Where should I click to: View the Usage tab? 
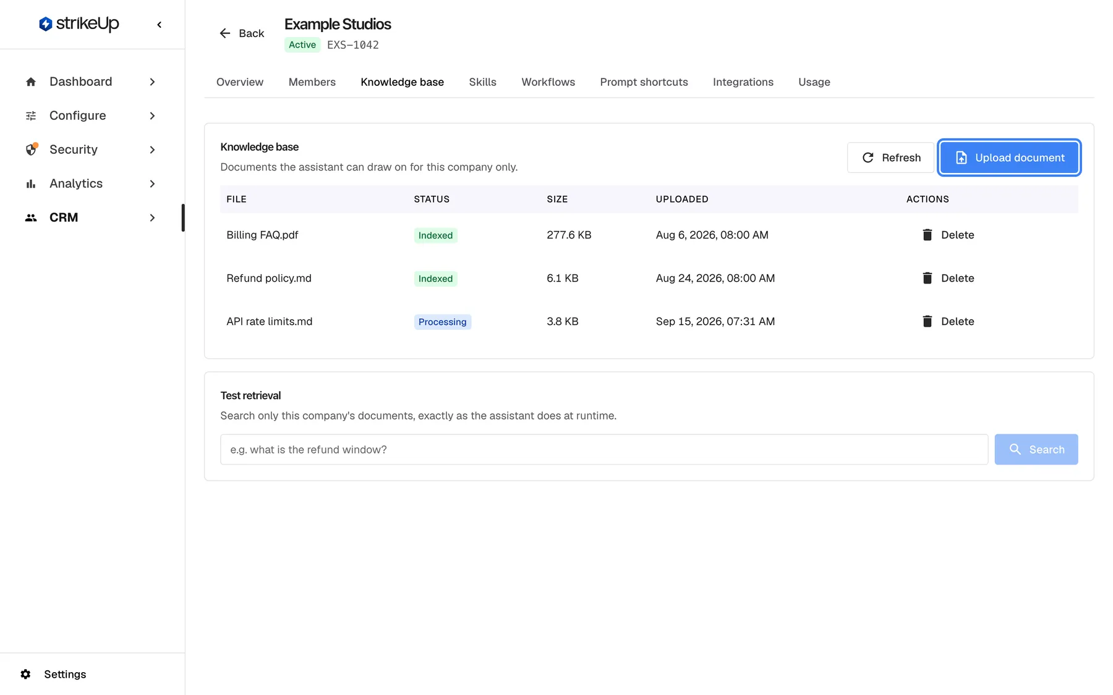[x=814, y=82]
